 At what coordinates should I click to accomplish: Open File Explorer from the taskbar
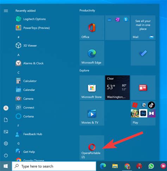pos(115,166)
